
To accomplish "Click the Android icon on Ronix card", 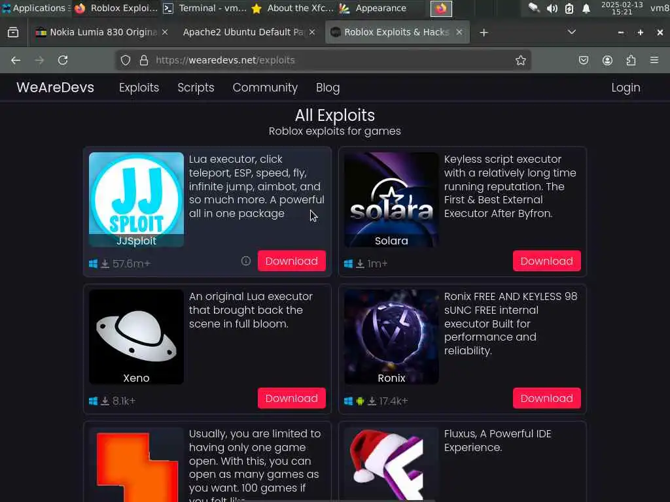I will pyautogui.click(x=361, y=401).
